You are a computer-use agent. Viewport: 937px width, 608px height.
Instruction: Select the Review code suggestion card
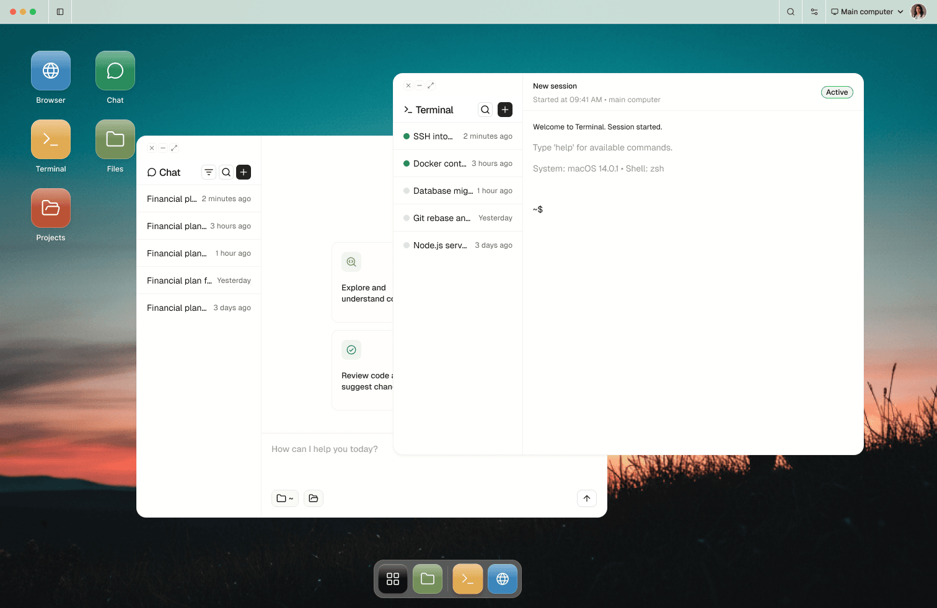(x=363, y=370)
